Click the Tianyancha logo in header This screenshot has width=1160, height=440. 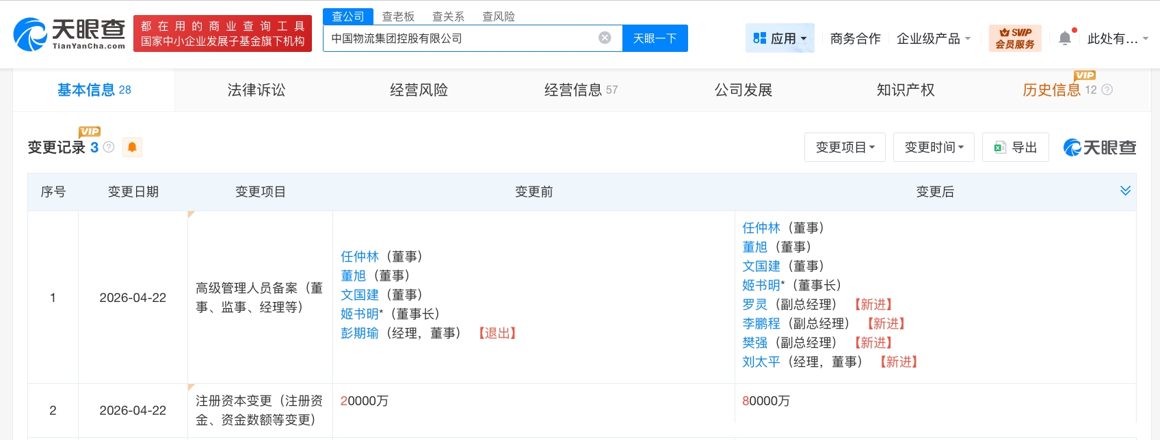pos(69,34)
